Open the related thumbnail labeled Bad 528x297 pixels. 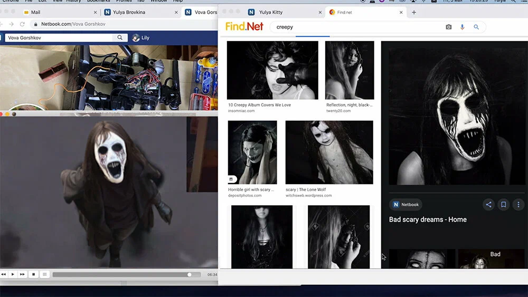(491, 258)
